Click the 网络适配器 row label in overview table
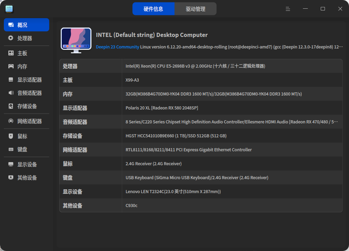The width and height of the screenshot is (349, 251). pyautogui.click(x=75, y=150)
